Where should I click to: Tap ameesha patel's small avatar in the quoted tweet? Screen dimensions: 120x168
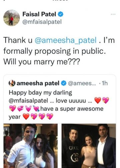(12, 83)
